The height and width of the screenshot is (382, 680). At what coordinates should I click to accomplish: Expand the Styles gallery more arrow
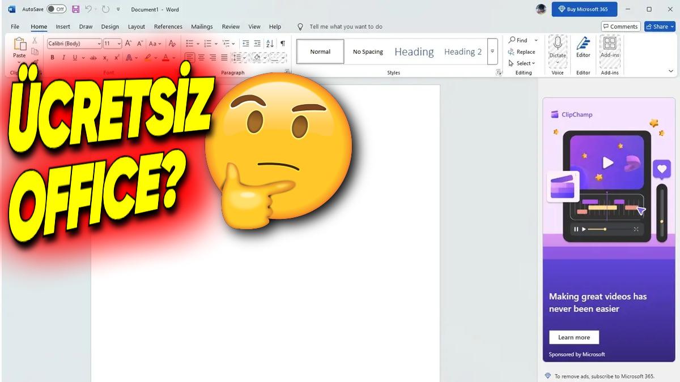click(x=492, y=51)
